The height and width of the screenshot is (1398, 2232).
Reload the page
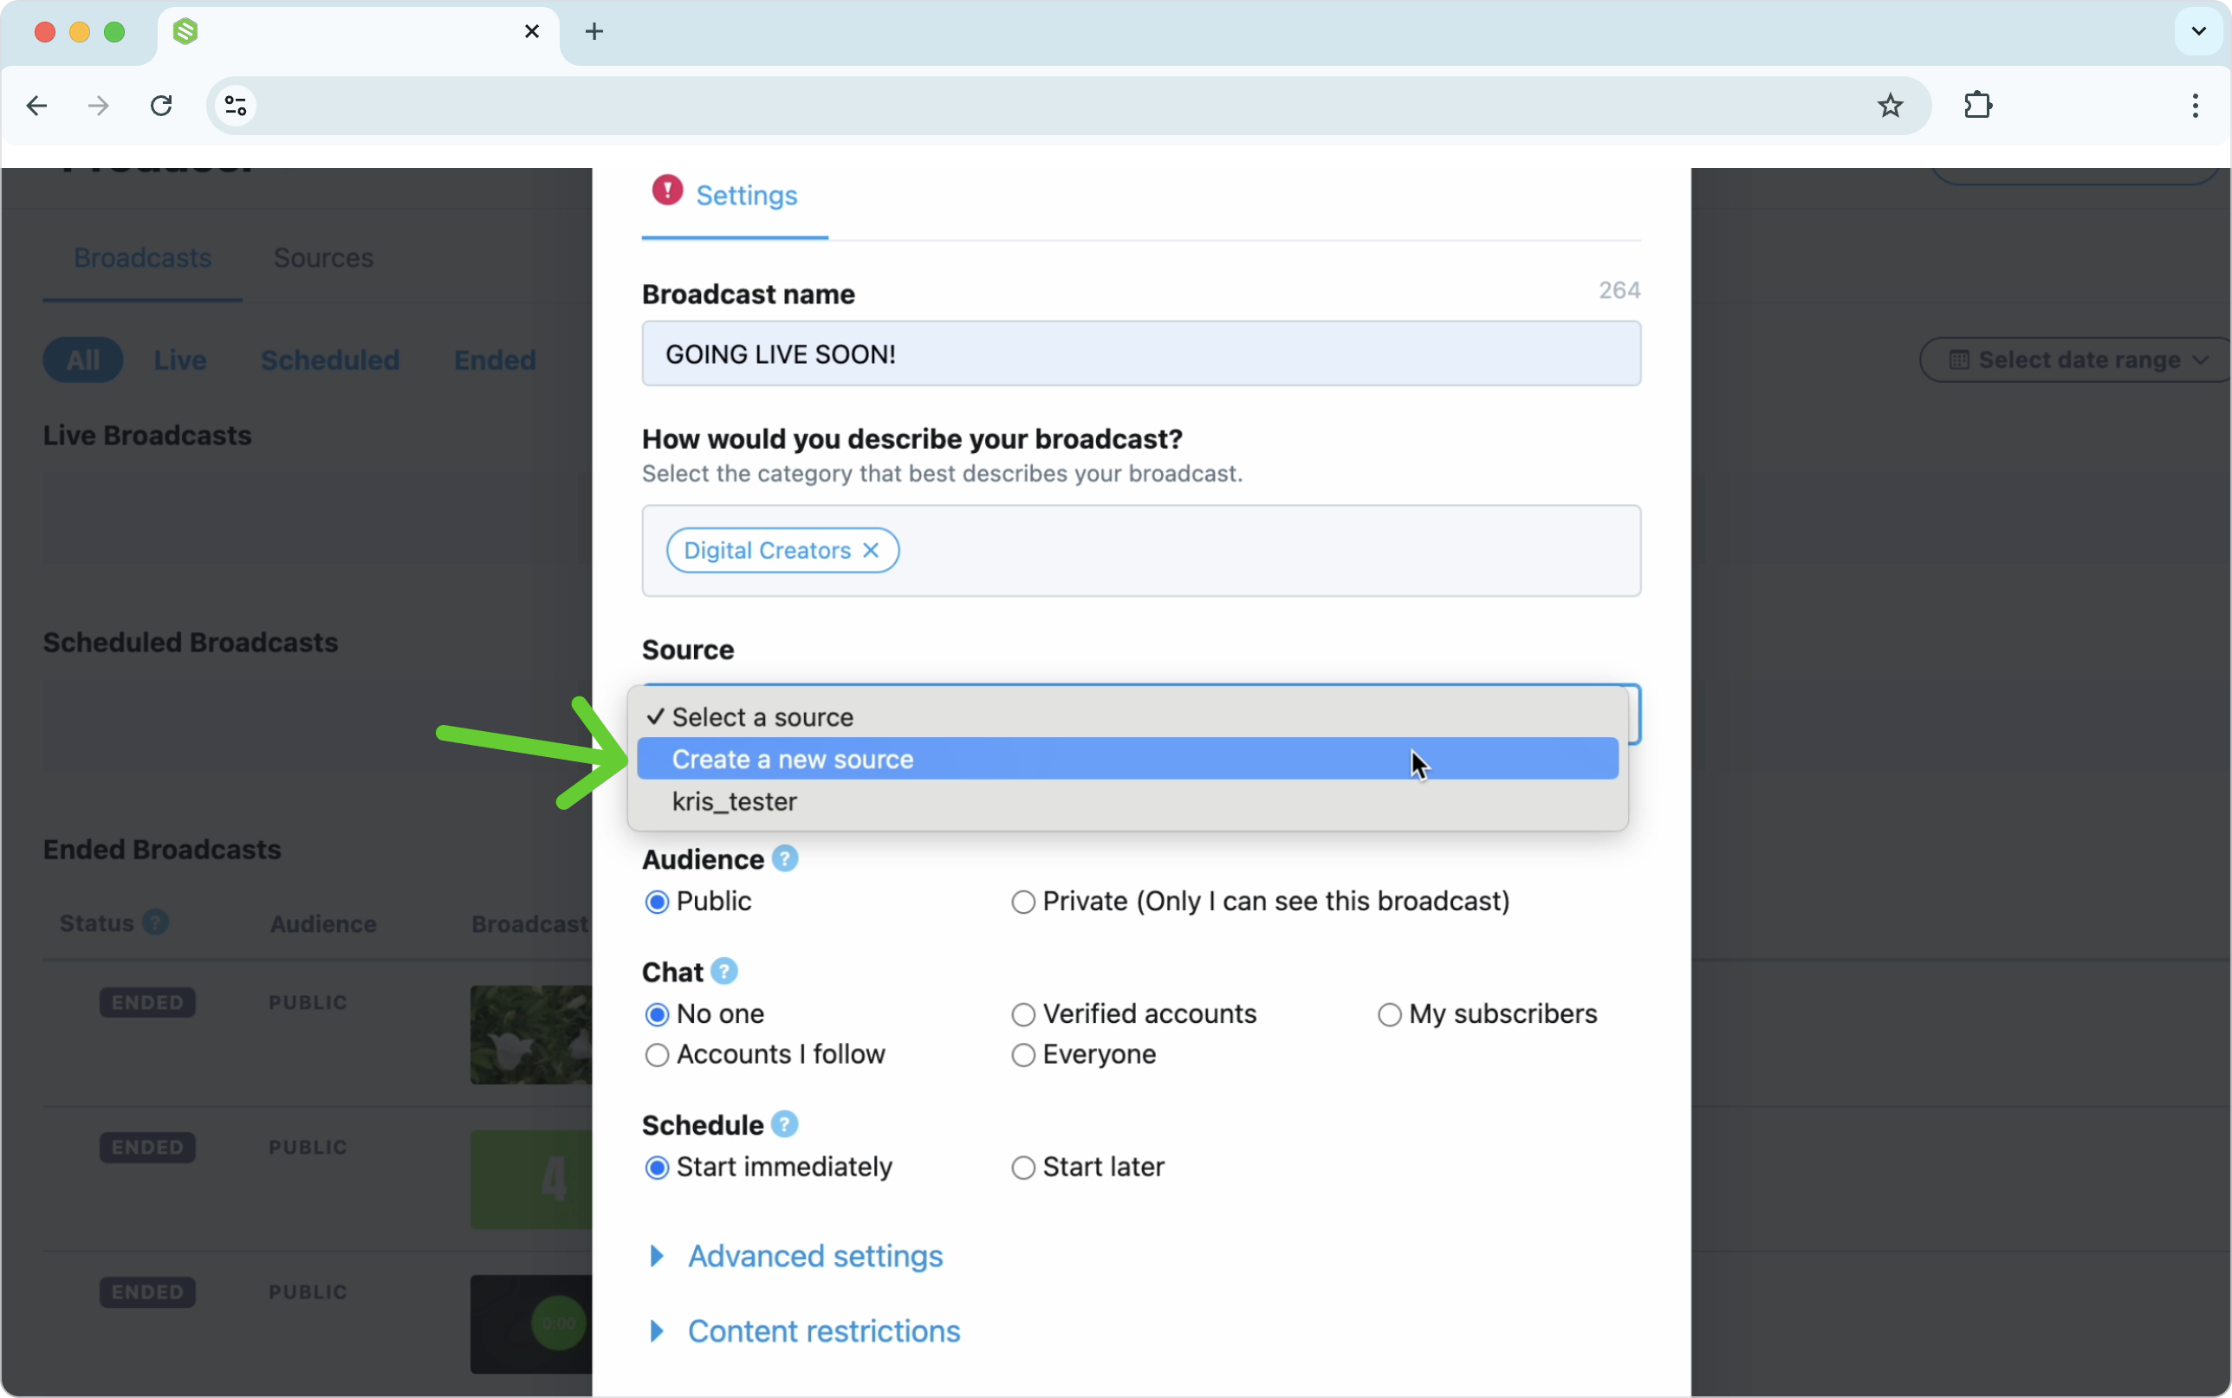coord(162,106)
